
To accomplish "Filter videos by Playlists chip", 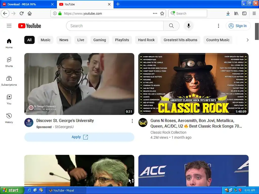I will pos(122,40).
